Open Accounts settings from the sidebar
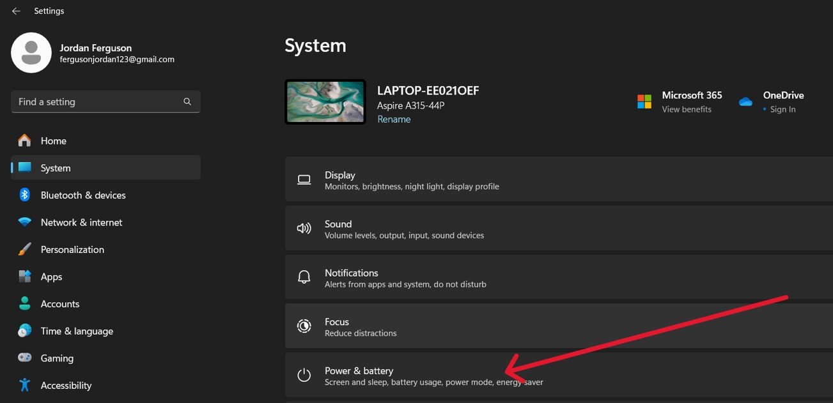Screen dimensions: 833x403 click(x=24, y=303)
